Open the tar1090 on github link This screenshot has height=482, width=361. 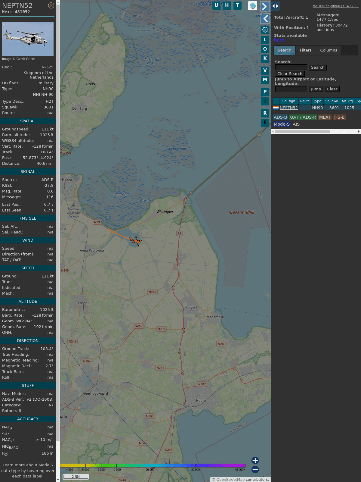pyautogui.click(x=335, y=6)
